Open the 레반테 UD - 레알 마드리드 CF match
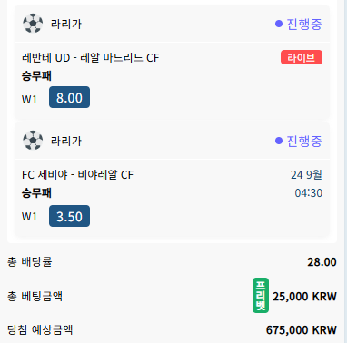The height and width of the screenshot is (343, 347). pyautogui.click(x=91, y=57)
